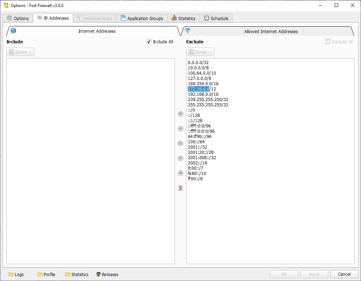
Task: Expand the Zones dropdown under Exclude
Action: (200, 52)
